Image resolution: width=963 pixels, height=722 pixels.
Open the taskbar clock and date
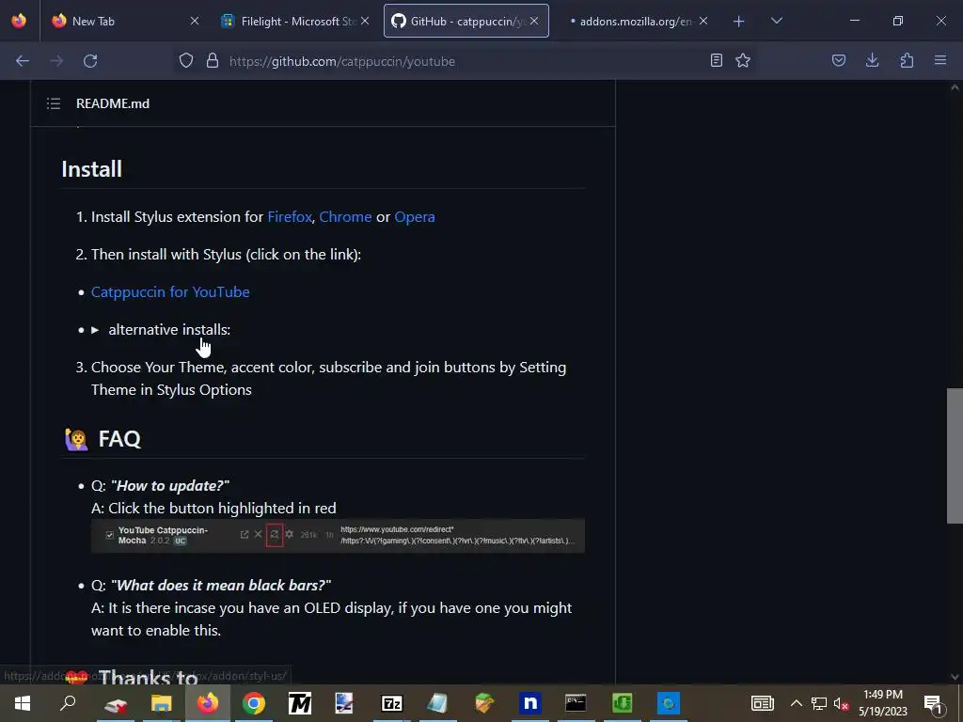883,703
